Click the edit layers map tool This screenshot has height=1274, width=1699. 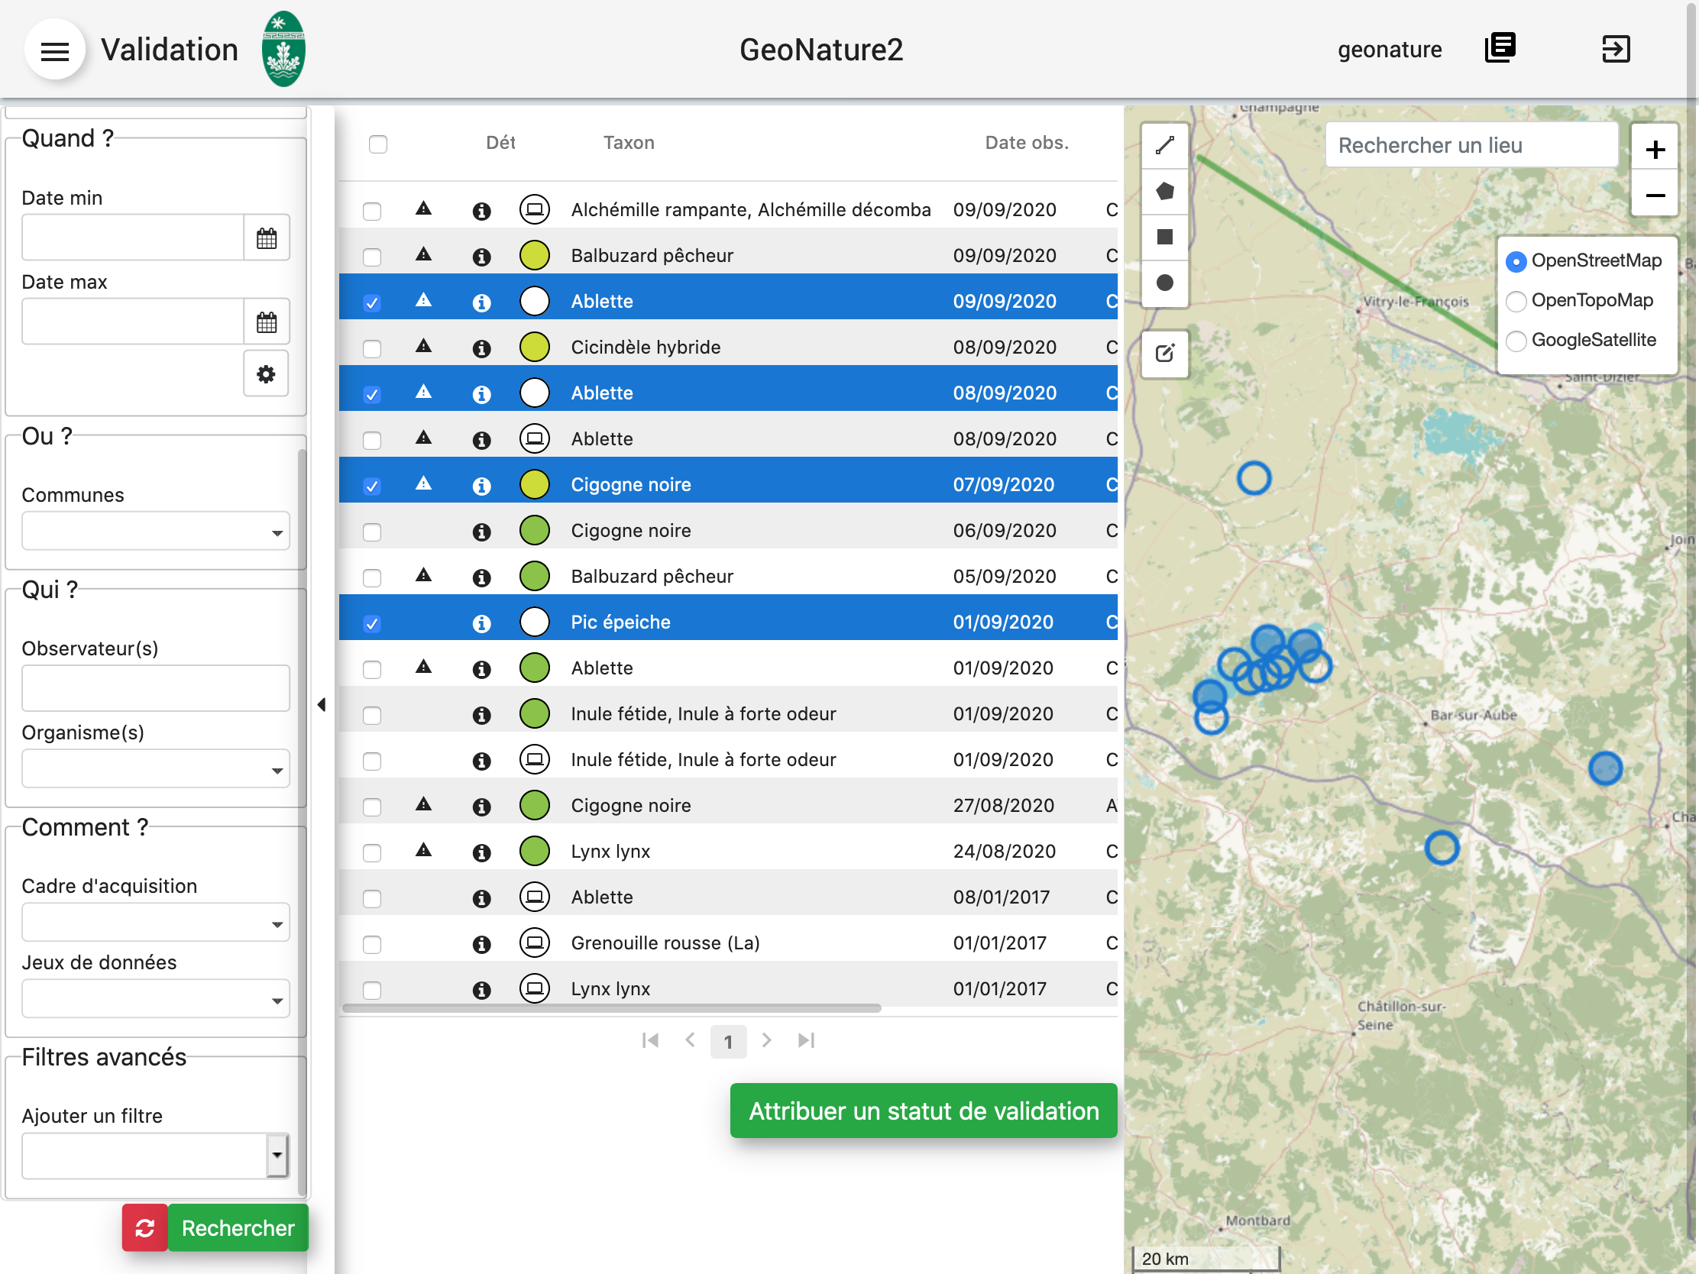point(1164,353)
